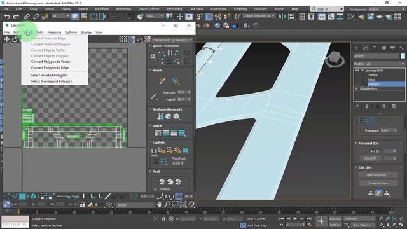Open the Rendering menu in main menu bar
The image size is (407, 229).
174,9
